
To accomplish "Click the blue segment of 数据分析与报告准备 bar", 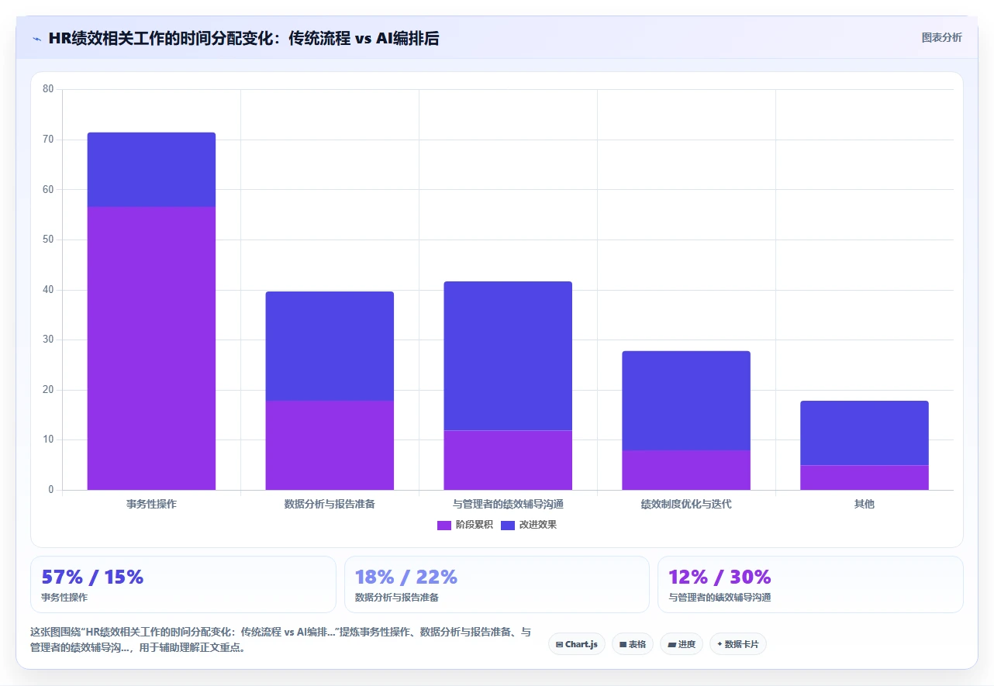I will [330, 346].
